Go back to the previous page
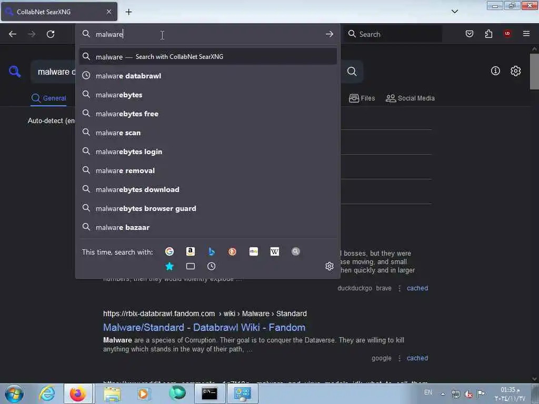539x404 pixels. [x=13, y=34]
